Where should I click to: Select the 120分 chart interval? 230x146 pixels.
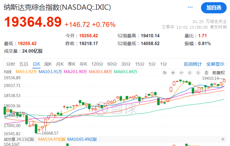97,64
